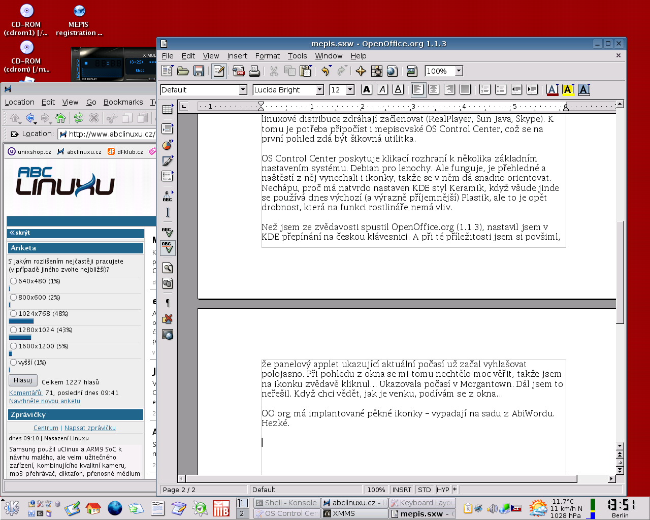Image resolution: width=650 pixels, height=520 pixels.
Task: Expand the paragraph style dropdown showing Default
Action: 243,90
